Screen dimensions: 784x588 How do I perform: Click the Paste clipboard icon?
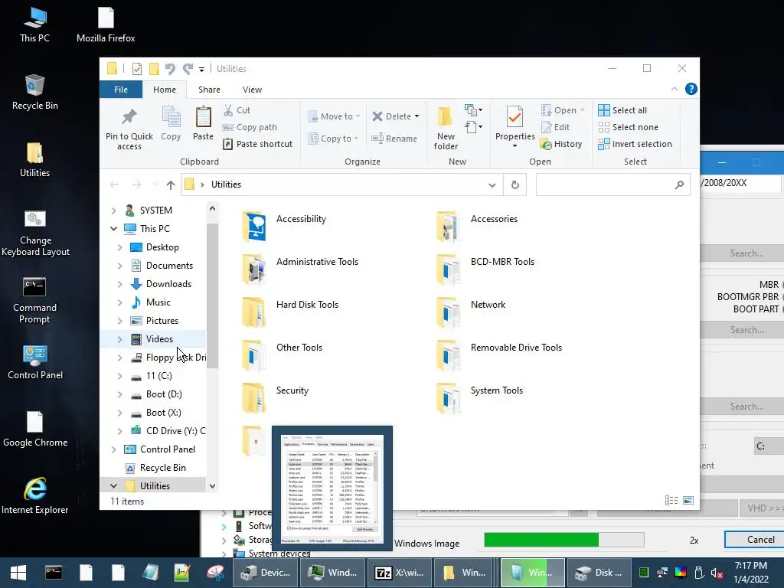[x=203, y=123]
